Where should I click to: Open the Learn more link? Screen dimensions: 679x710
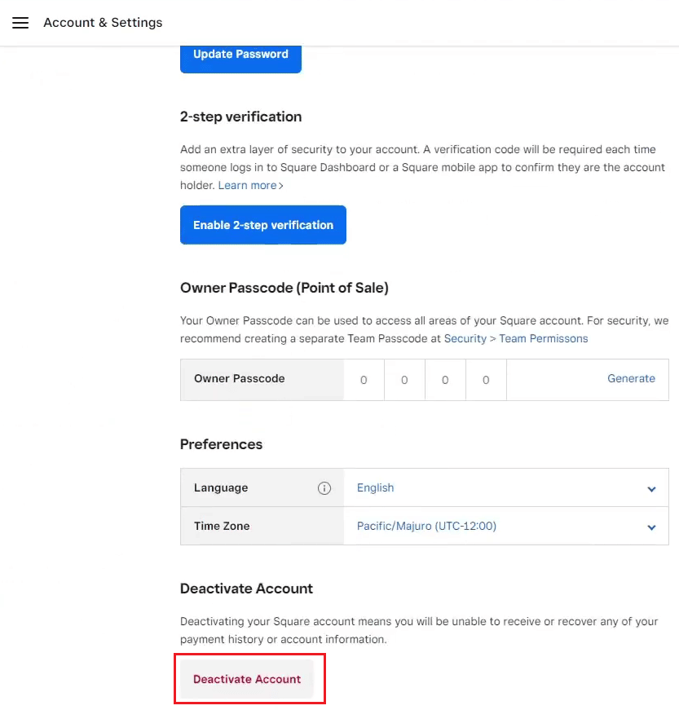247,185
